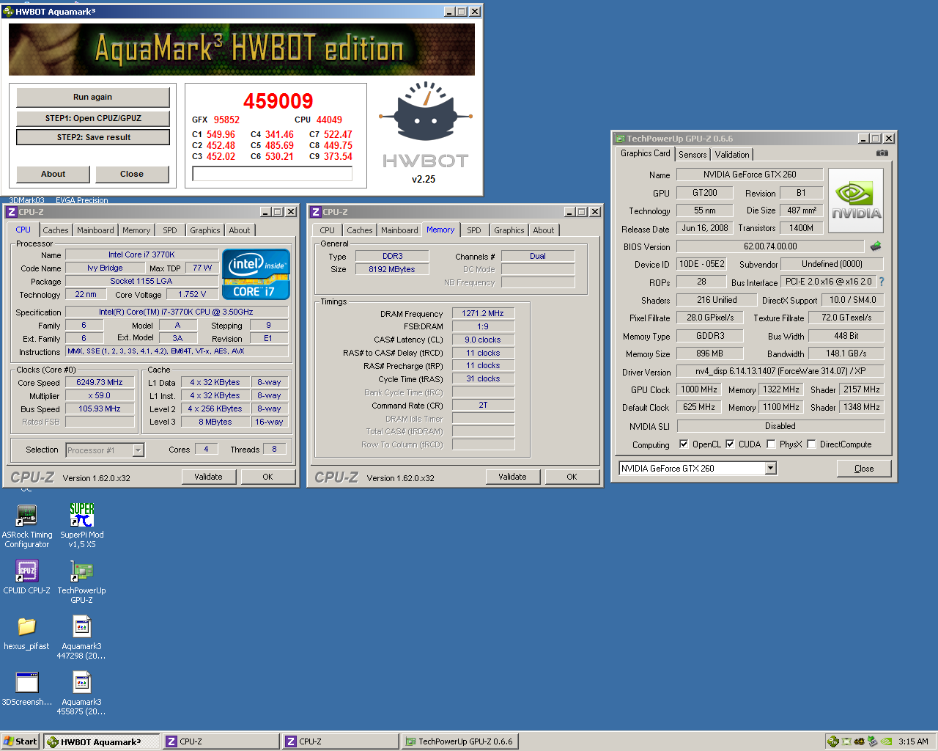Viewport: 938px width, 751px height.
Task: Click the Start button
Action: tap(20, 741)
